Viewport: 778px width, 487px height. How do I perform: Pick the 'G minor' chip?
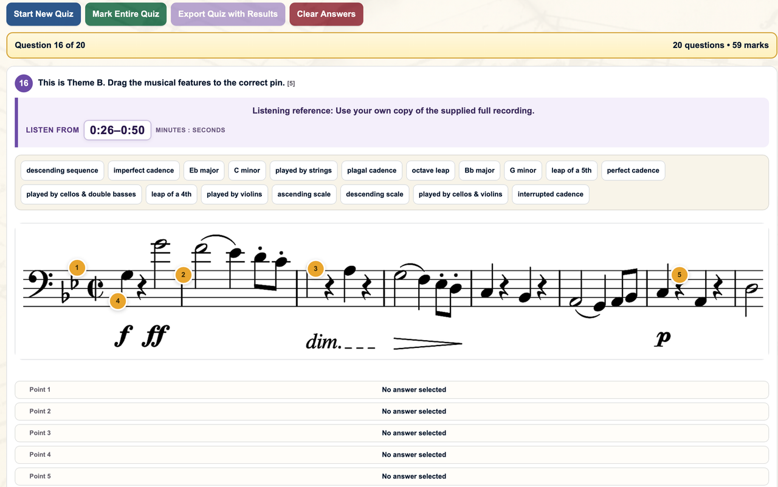coord(523,171)
